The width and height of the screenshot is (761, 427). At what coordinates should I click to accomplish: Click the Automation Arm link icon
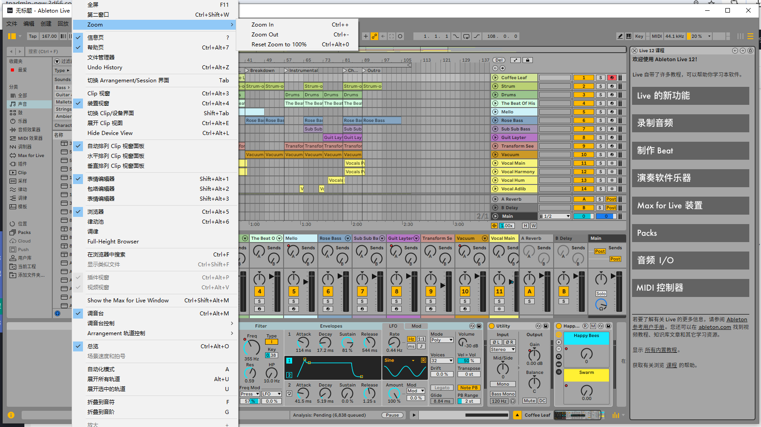[374, 36]
